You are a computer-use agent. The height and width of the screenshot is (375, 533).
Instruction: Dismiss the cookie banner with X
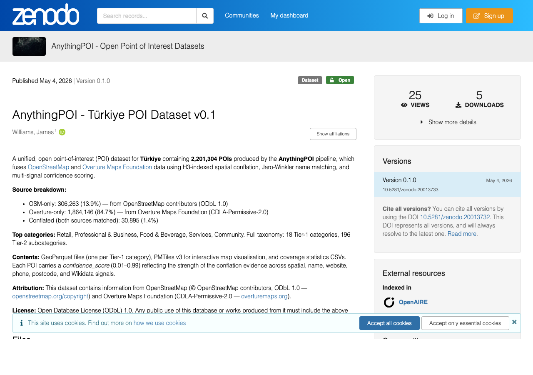514,322
